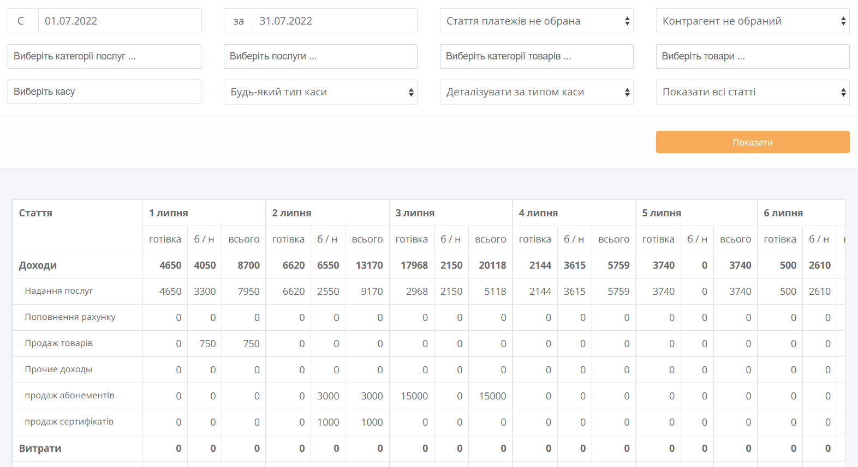Select the 'Надання послуг' row label
The image size is (858, 467).
pyautogui.click(x=59, y=291)
